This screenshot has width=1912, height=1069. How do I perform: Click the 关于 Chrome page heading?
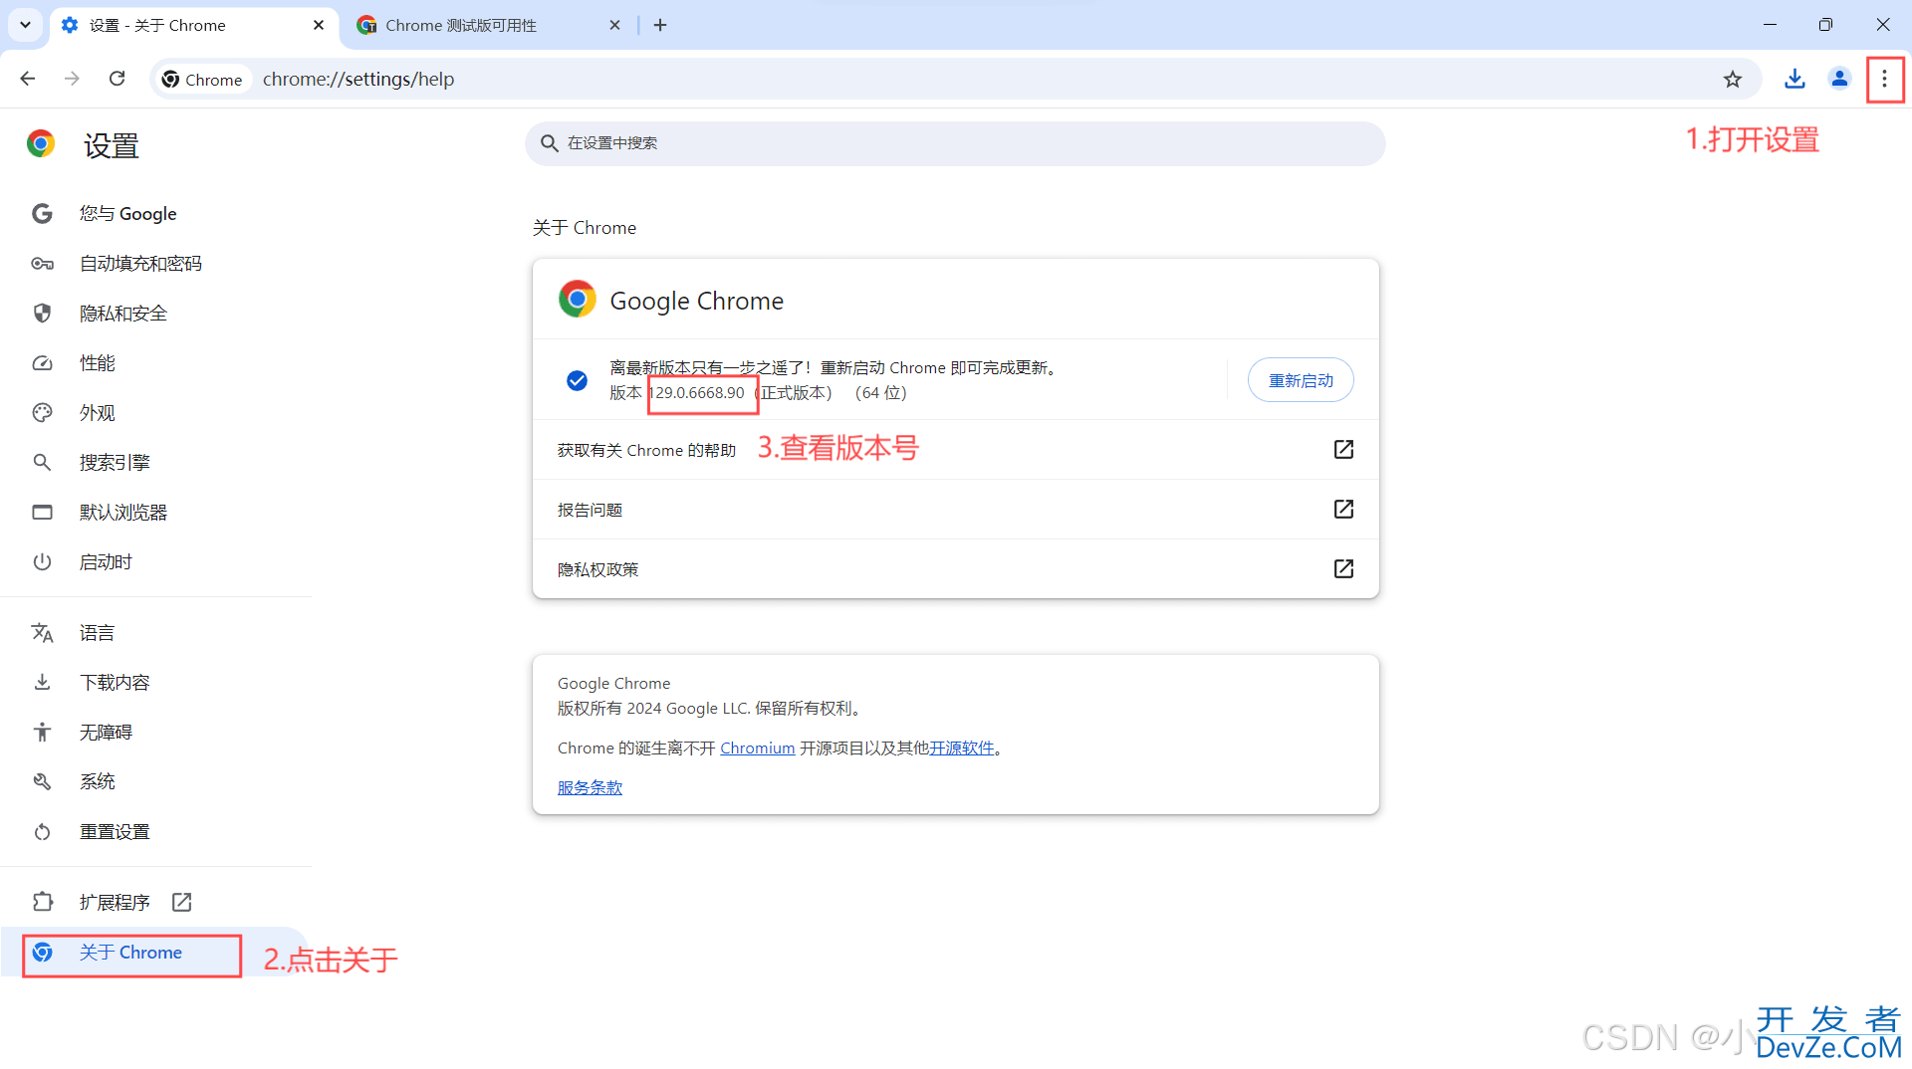585,228
